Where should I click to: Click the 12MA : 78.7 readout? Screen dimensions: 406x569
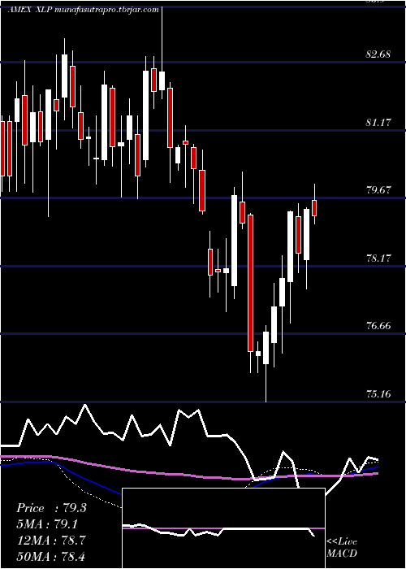click(51, 541)
